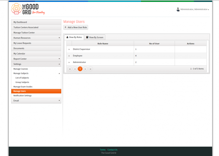219x156 pixels.
Task: Click the administrator avatar icon
Action: (x=178, y=9)
